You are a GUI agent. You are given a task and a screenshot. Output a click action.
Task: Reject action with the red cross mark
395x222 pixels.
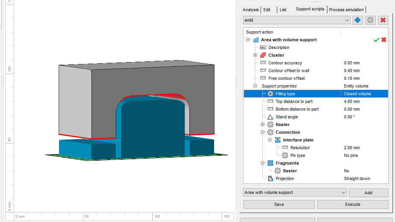(x=384, y=39)
